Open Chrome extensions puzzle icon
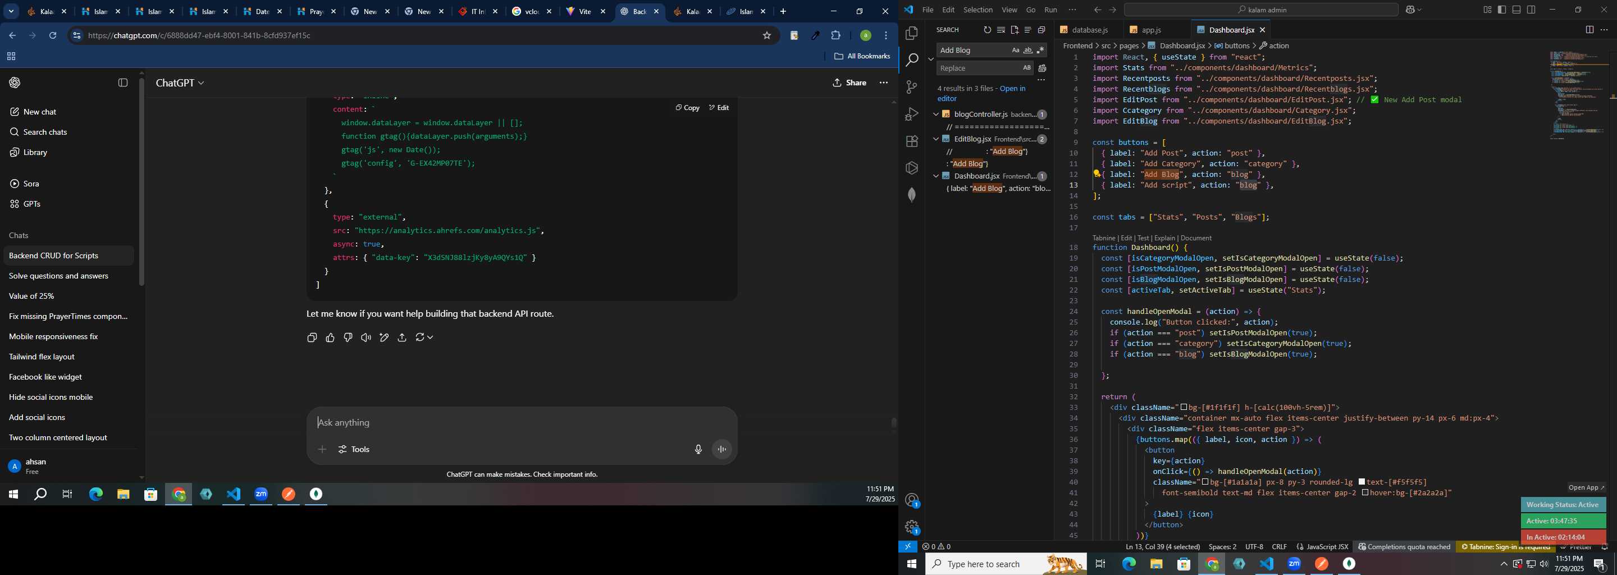 [836, 36]
